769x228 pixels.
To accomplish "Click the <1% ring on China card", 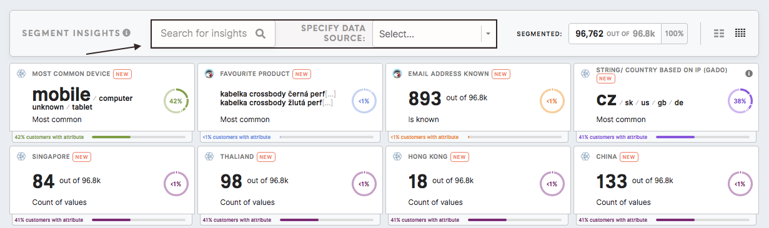I will tap(740, 184).
